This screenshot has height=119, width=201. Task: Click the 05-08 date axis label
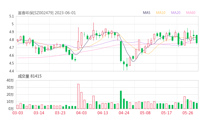click(x=145, y=113)
